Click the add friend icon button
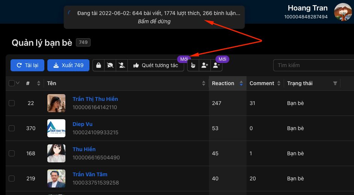This screenshot has width=354, height=195. 205,65
